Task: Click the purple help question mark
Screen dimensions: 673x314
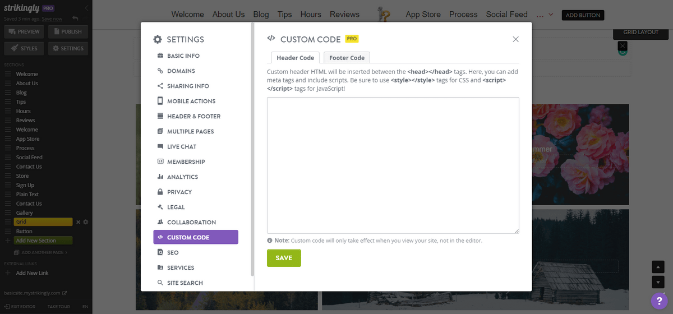Action: tap(660, 301)
